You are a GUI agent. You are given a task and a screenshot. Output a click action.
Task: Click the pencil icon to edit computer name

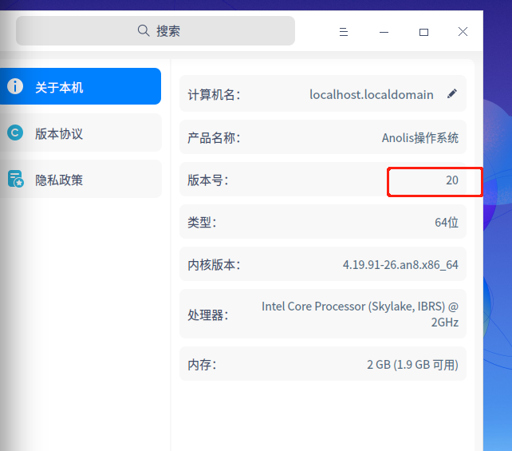click(x=452, y=94)
